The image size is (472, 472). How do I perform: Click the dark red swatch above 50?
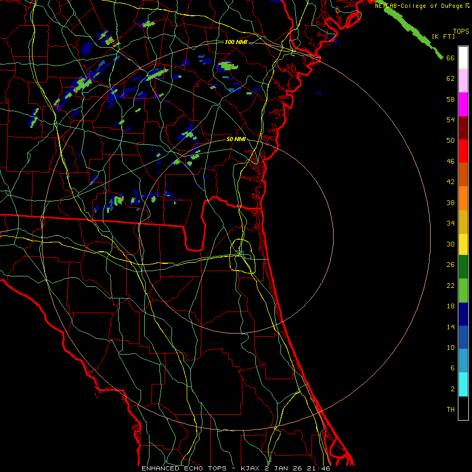point(463,128)
